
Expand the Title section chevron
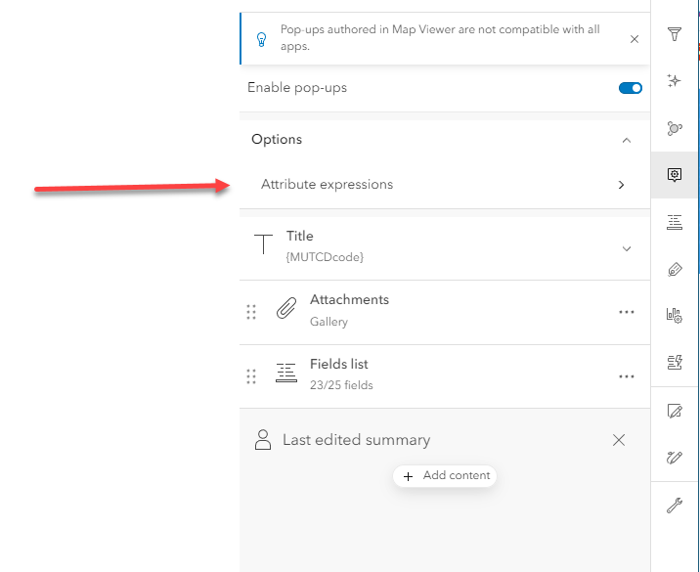627,248
